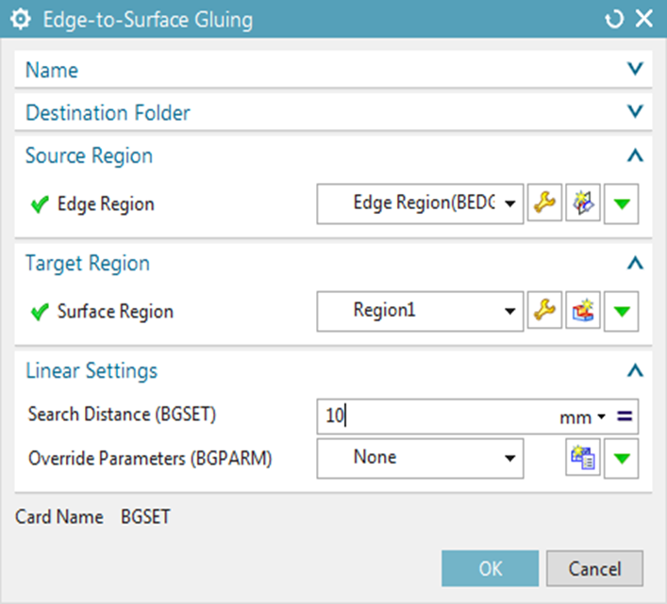Create new edge region icon
This screenshot has width=667, height=604.
(583, 204)
